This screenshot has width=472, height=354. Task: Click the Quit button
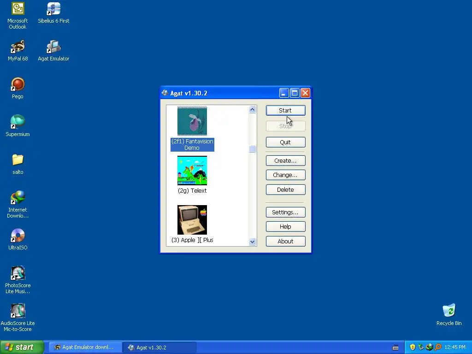coord(285,142)
